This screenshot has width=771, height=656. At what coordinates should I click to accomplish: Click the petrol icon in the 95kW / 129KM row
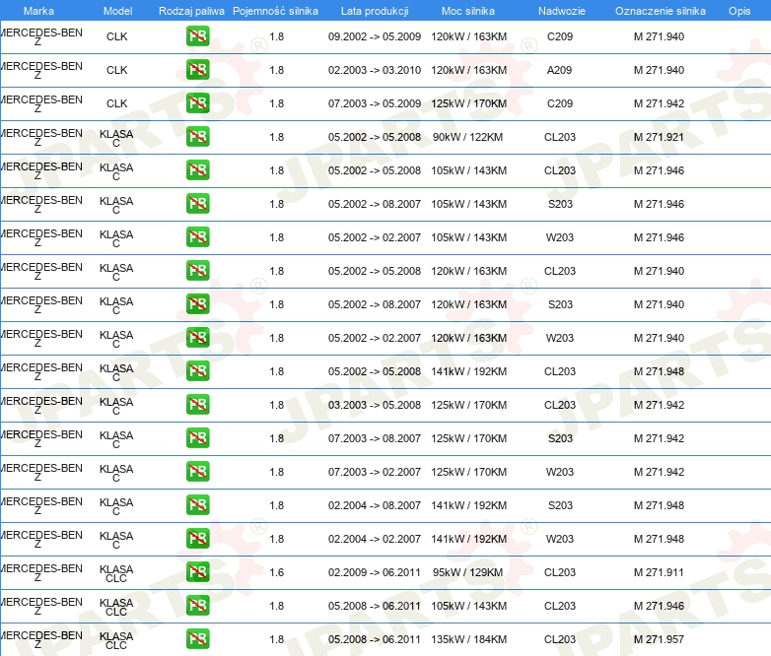click(197, 572)
